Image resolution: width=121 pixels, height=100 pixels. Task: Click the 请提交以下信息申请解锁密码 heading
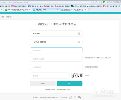click(57, 24)
